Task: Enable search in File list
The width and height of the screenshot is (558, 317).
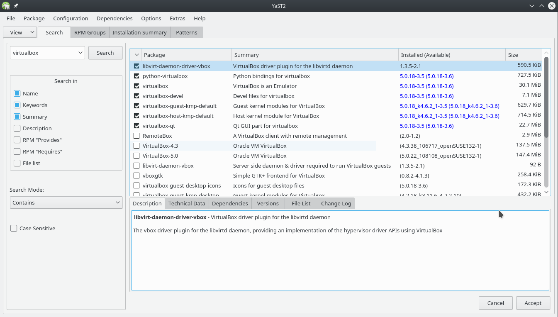Action: coord(17,163)
